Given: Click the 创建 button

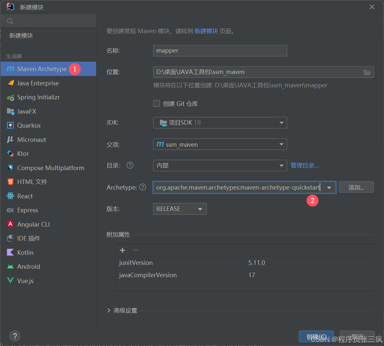Looking at the screenshot, I should click(316, 337).
